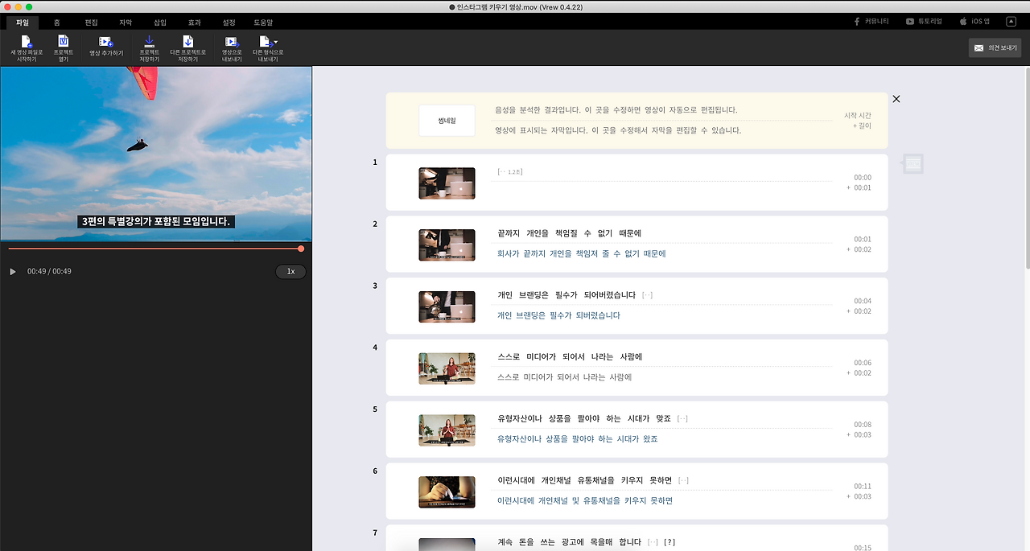Click the 썸네일 box in the banner

pyautogui.click(x=447, y=121)
